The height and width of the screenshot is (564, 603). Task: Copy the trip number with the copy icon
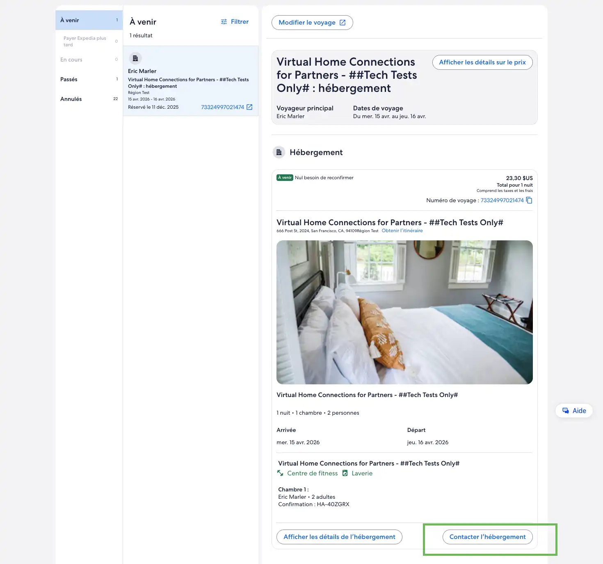pyautogui.click(x=529, y=200)
